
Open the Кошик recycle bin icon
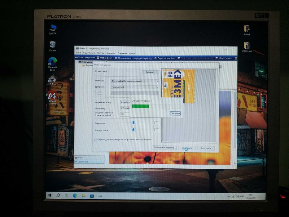[x=53, y=46]
